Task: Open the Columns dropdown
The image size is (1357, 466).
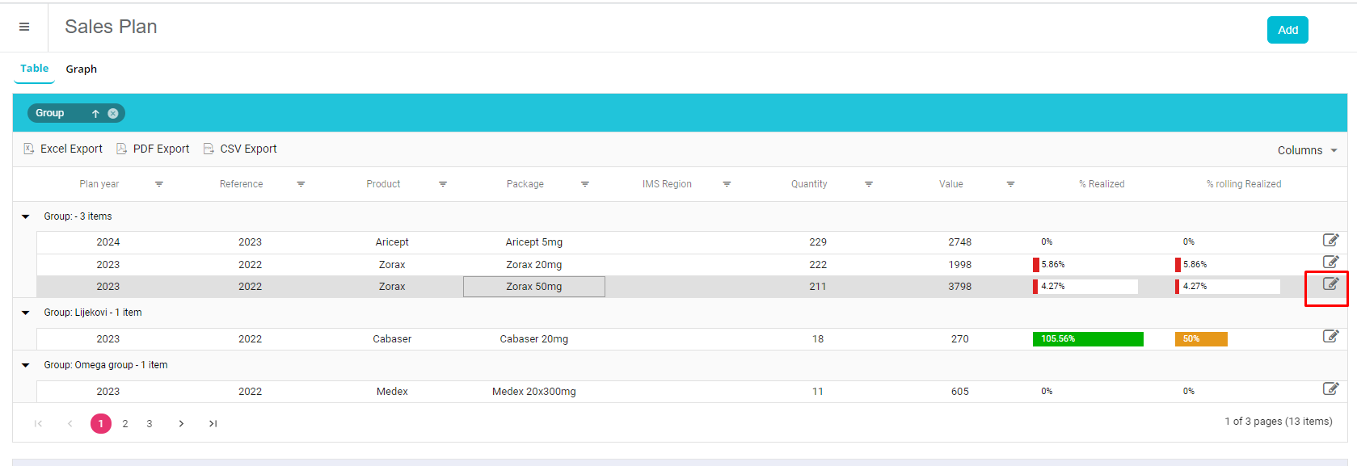Action: coord(1307,150)
